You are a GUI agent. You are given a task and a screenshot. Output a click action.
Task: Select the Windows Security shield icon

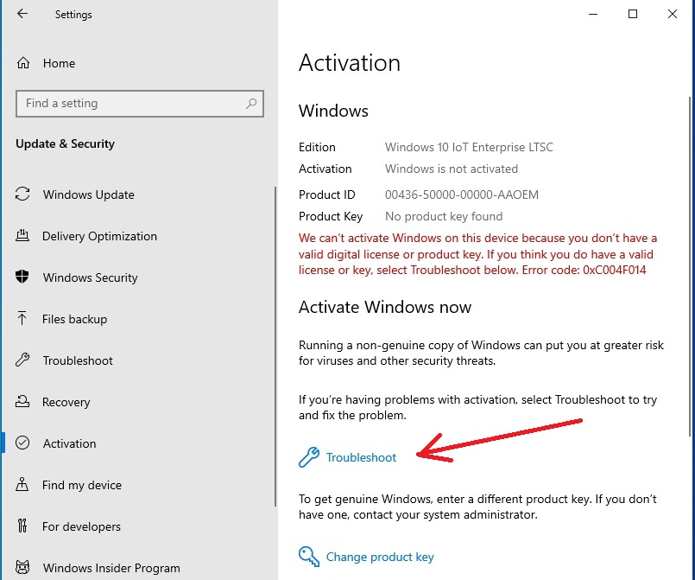click(22, 277)
